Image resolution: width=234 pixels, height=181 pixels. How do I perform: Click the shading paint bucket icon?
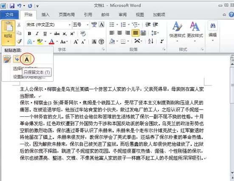[x=112, y=41]
